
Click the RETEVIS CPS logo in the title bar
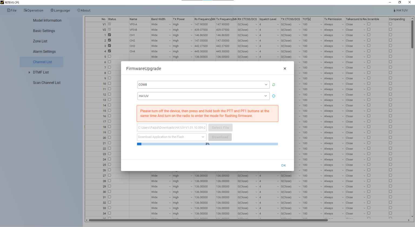[2, 2]
